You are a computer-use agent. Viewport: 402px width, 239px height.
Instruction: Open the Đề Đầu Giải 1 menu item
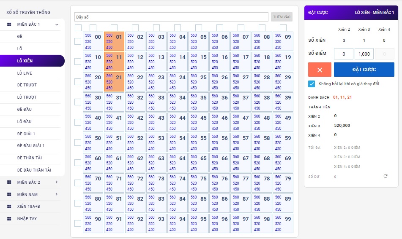pyautogui.click(x=30, y=146)
